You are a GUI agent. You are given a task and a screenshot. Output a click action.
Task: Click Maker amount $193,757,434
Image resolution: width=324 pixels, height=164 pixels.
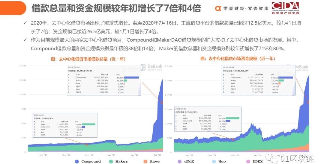pyautogui.click(x=102, y=80)
